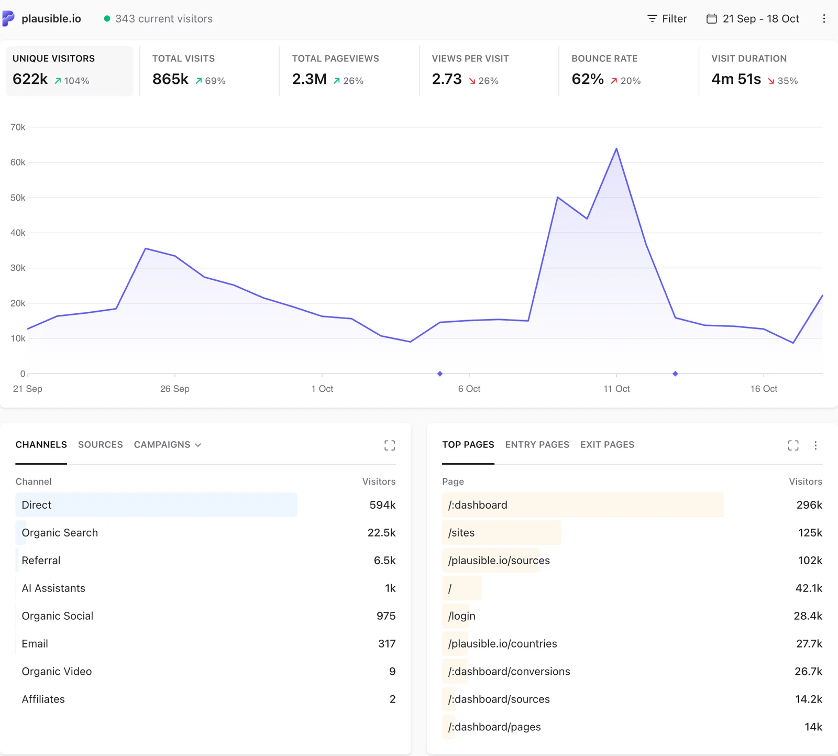Select the Views Per Visit metric
Image resolution: width=838 pixels, height=756 pixels.
click(x=489, y=71)
